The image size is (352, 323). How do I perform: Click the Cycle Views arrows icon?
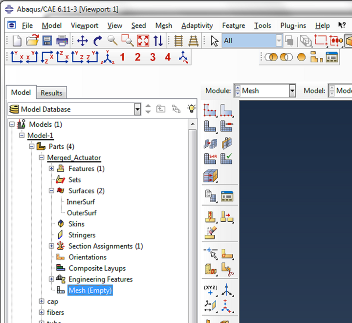(158, 41)
